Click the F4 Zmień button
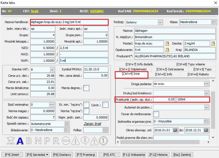Image resolution: width=219 pixels, height=158 pixels. point(12,155)
